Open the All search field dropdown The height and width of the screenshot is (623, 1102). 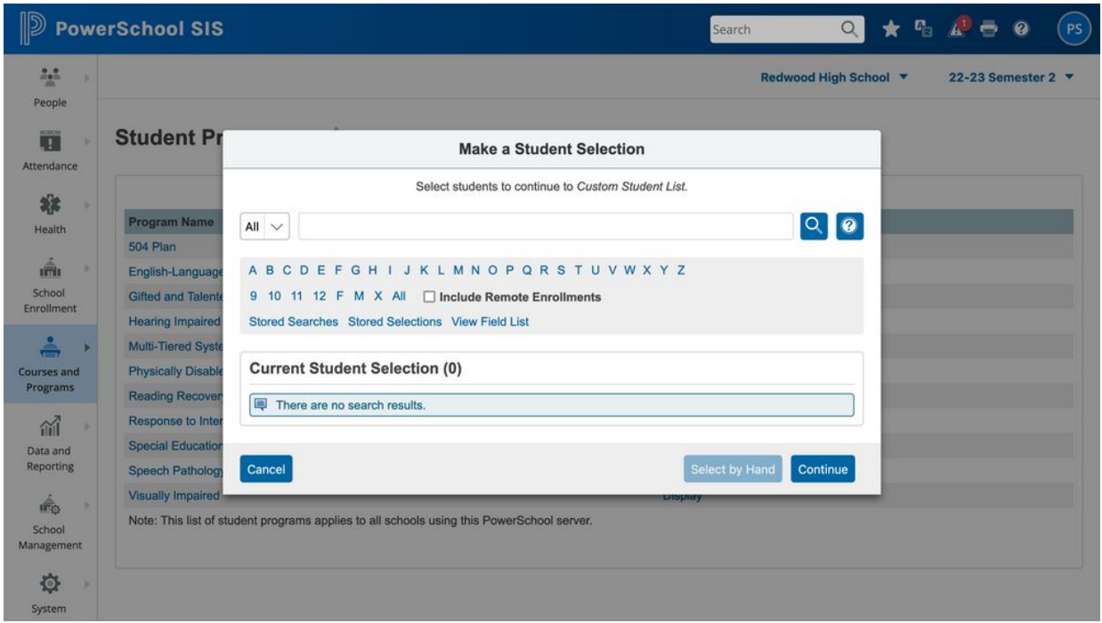265,227
